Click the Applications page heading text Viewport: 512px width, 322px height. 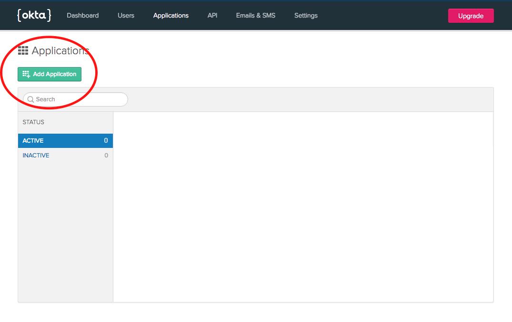click(60, 51)
